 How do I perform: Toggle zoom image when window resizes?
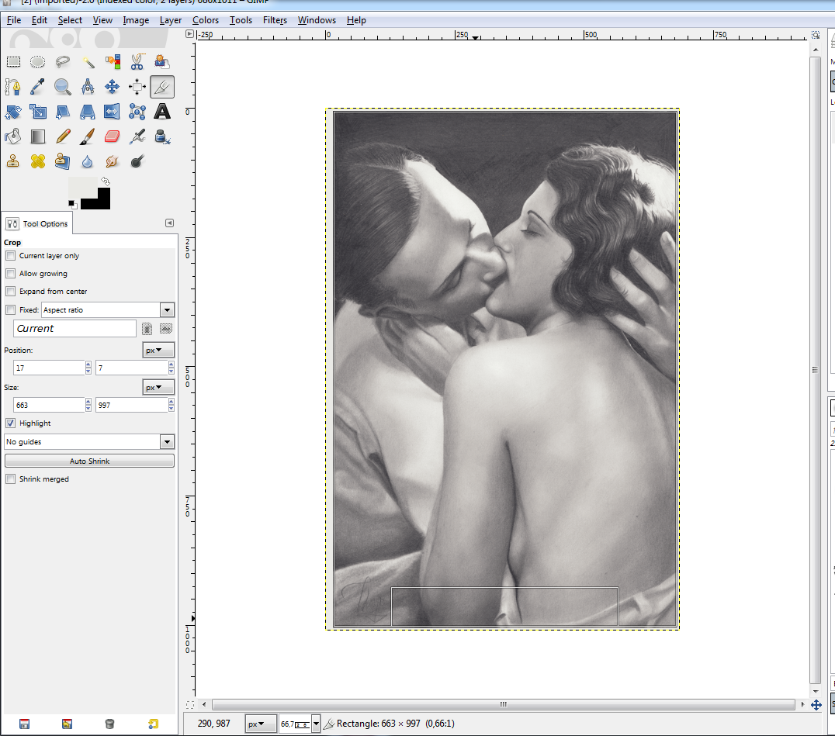click(x=816, y=35)
